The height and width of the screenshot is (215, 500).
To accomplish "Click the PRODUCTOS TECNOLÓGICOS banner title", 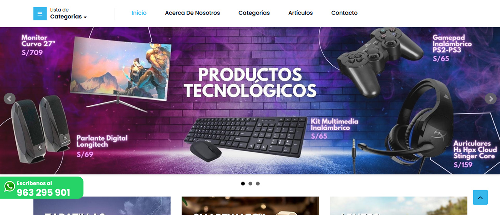I will pos(250,83).
